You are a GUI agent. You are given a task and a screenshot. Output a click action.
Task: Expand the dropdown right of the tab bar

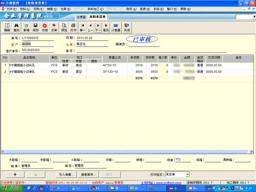(x=254, y=16)
